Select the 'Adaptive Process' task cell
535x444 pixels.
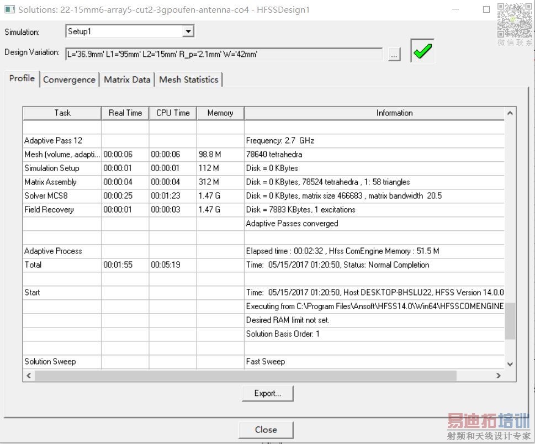62,251
